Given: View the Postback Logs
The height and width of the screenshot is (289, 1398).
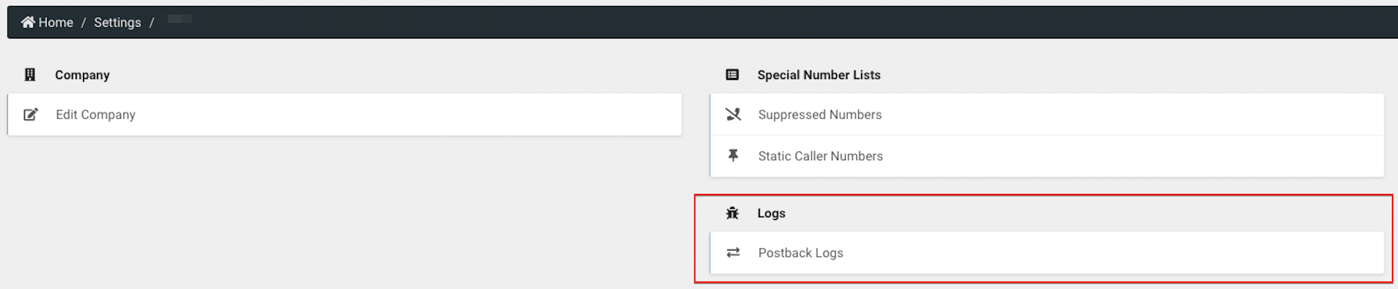Looking at the screenshot, I should (x=800, y=252).
